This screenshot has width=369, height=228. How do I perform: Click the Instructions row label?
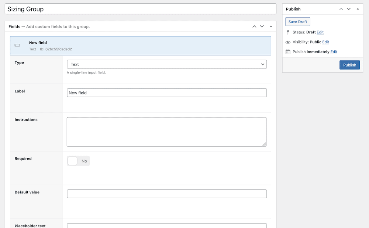coord(26,120)
